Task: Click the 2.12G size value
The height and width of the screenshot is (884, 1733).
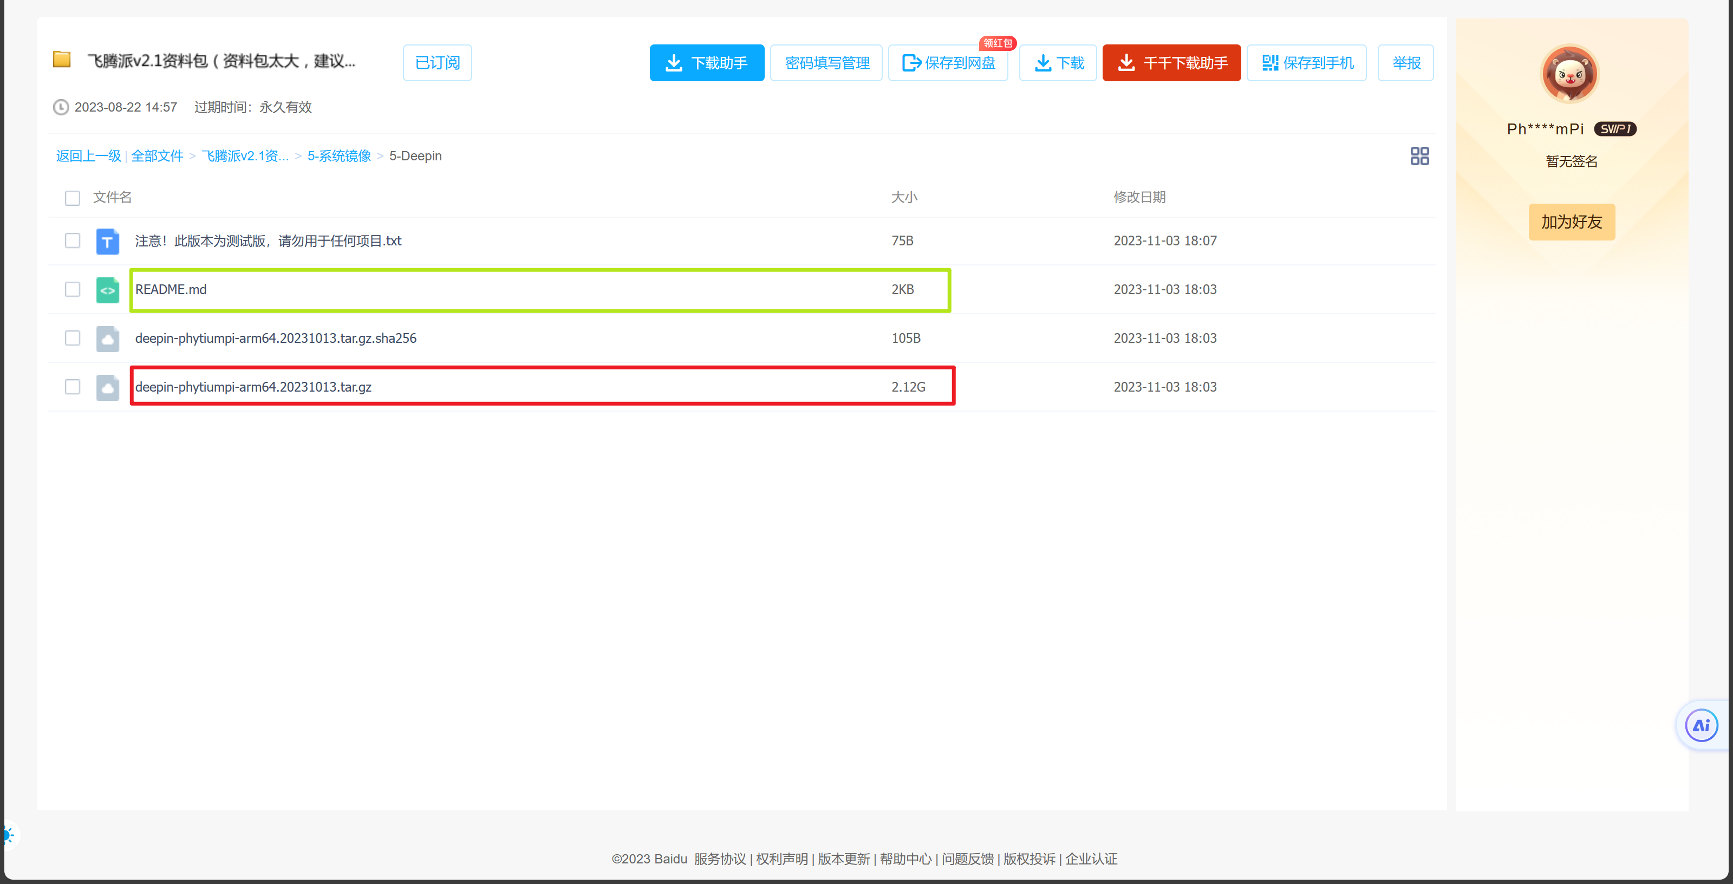Action: pos(908,387)
